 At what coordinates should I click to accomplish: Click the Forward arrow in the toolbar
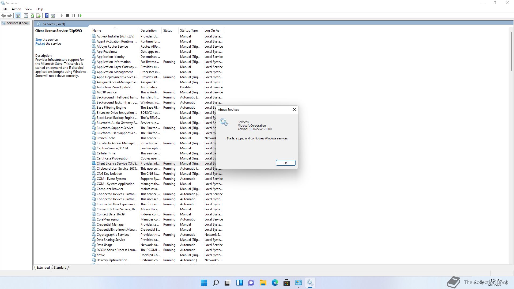10,16
